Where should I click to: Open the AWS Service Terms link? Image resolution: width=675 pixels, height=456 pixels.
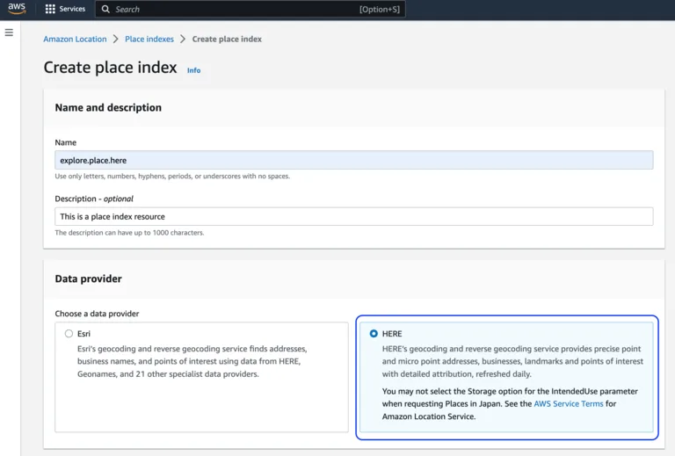point(569,403)
